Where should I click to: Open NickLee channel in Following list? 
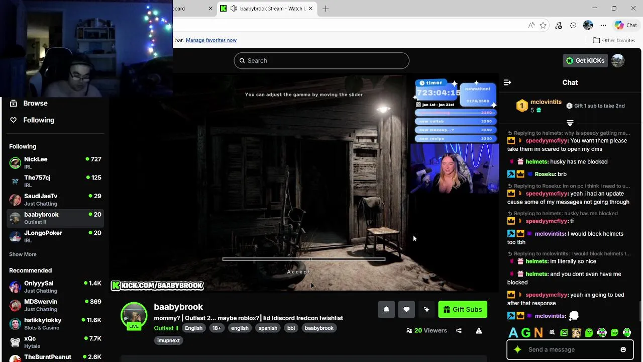point(55,163)
